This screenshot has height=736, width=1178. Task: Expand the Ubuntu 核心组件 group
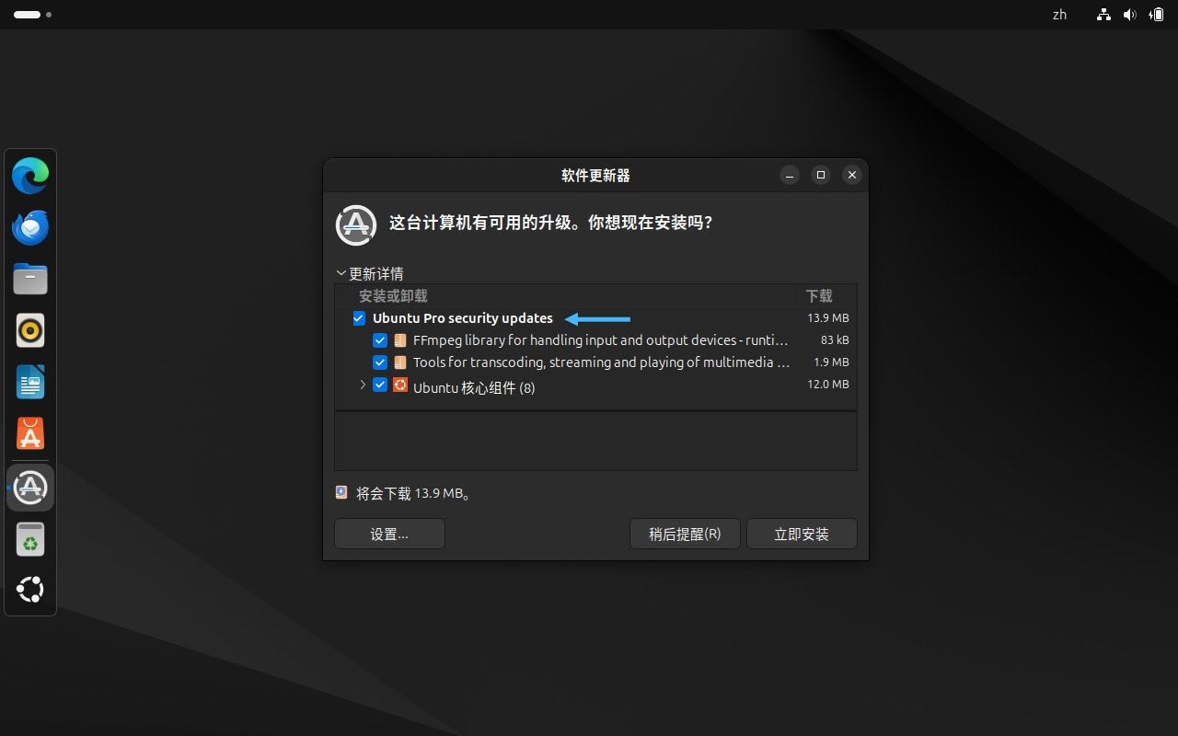362,385
